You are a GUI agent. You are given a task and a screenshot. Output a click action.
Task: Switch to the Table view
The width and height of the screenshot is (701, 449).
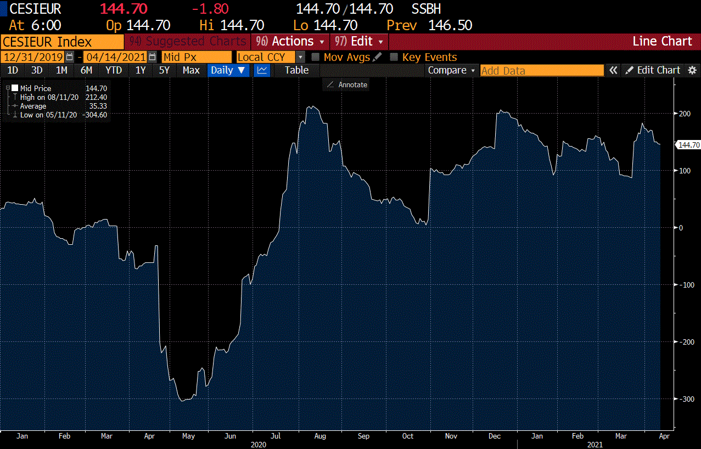coord(296,70)
